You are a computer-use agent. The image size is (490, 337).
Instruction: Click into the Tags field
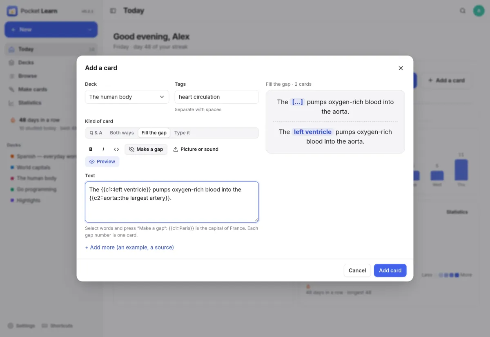click(216, 97)
